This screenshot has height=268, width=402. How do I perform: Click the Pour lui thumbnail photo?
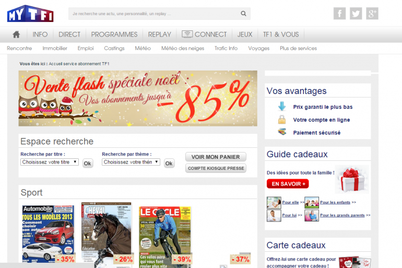(274, 215)
